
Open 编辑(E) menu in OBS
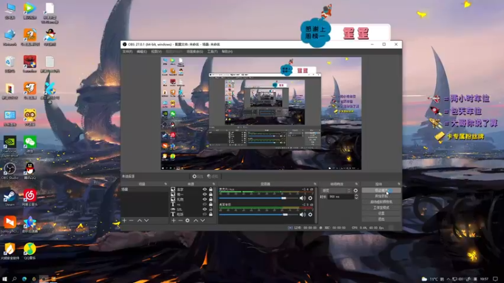click(x=142, y=52)
